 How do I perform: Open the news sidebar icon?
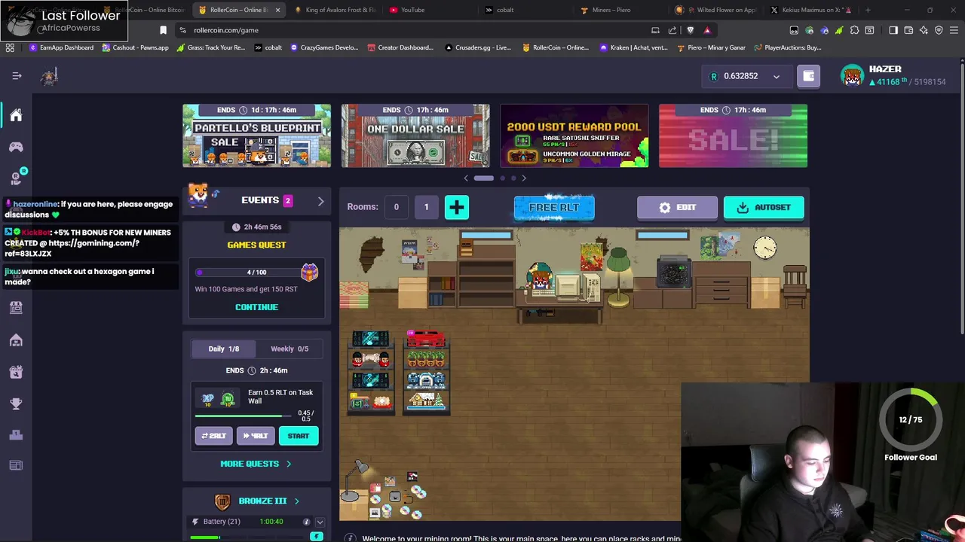16,465
